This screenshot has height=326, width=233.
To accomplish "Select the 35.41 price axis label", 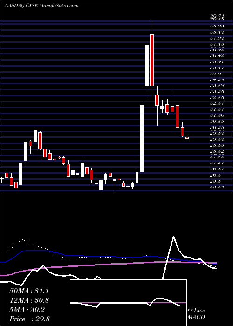I will coord(217,68).
